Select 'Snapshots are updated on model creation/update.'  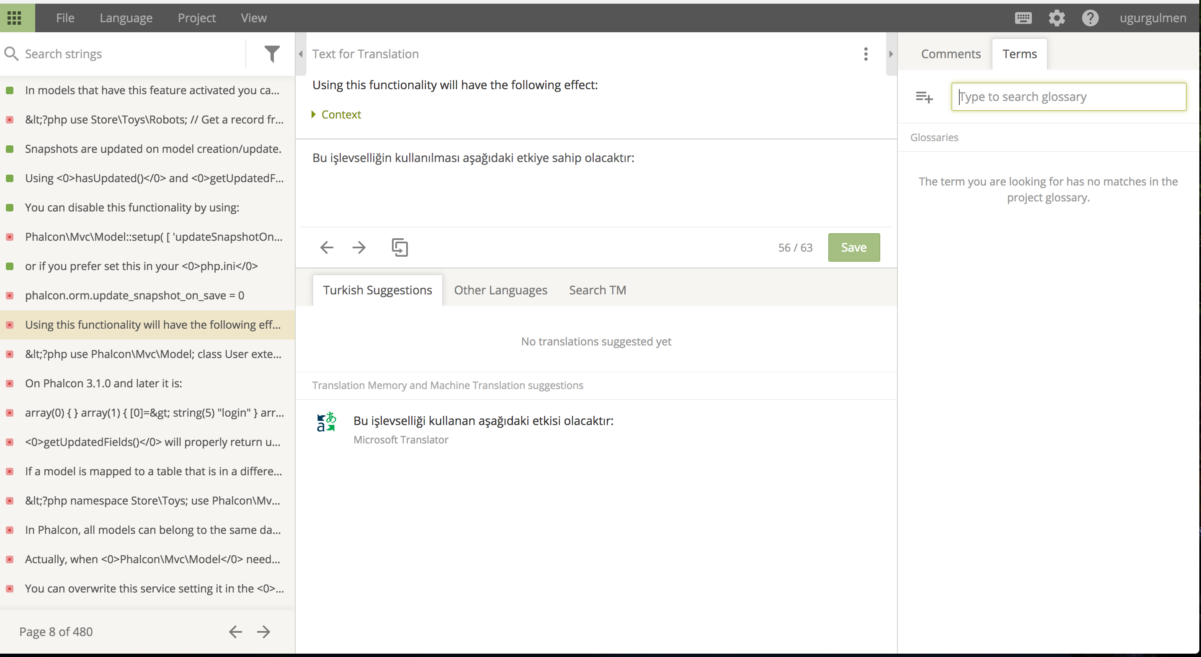tap(147, 149)
